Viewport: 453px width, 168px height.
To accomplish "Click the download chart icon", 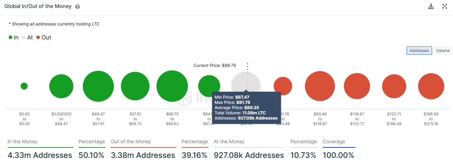I will [x=431, y=6].
